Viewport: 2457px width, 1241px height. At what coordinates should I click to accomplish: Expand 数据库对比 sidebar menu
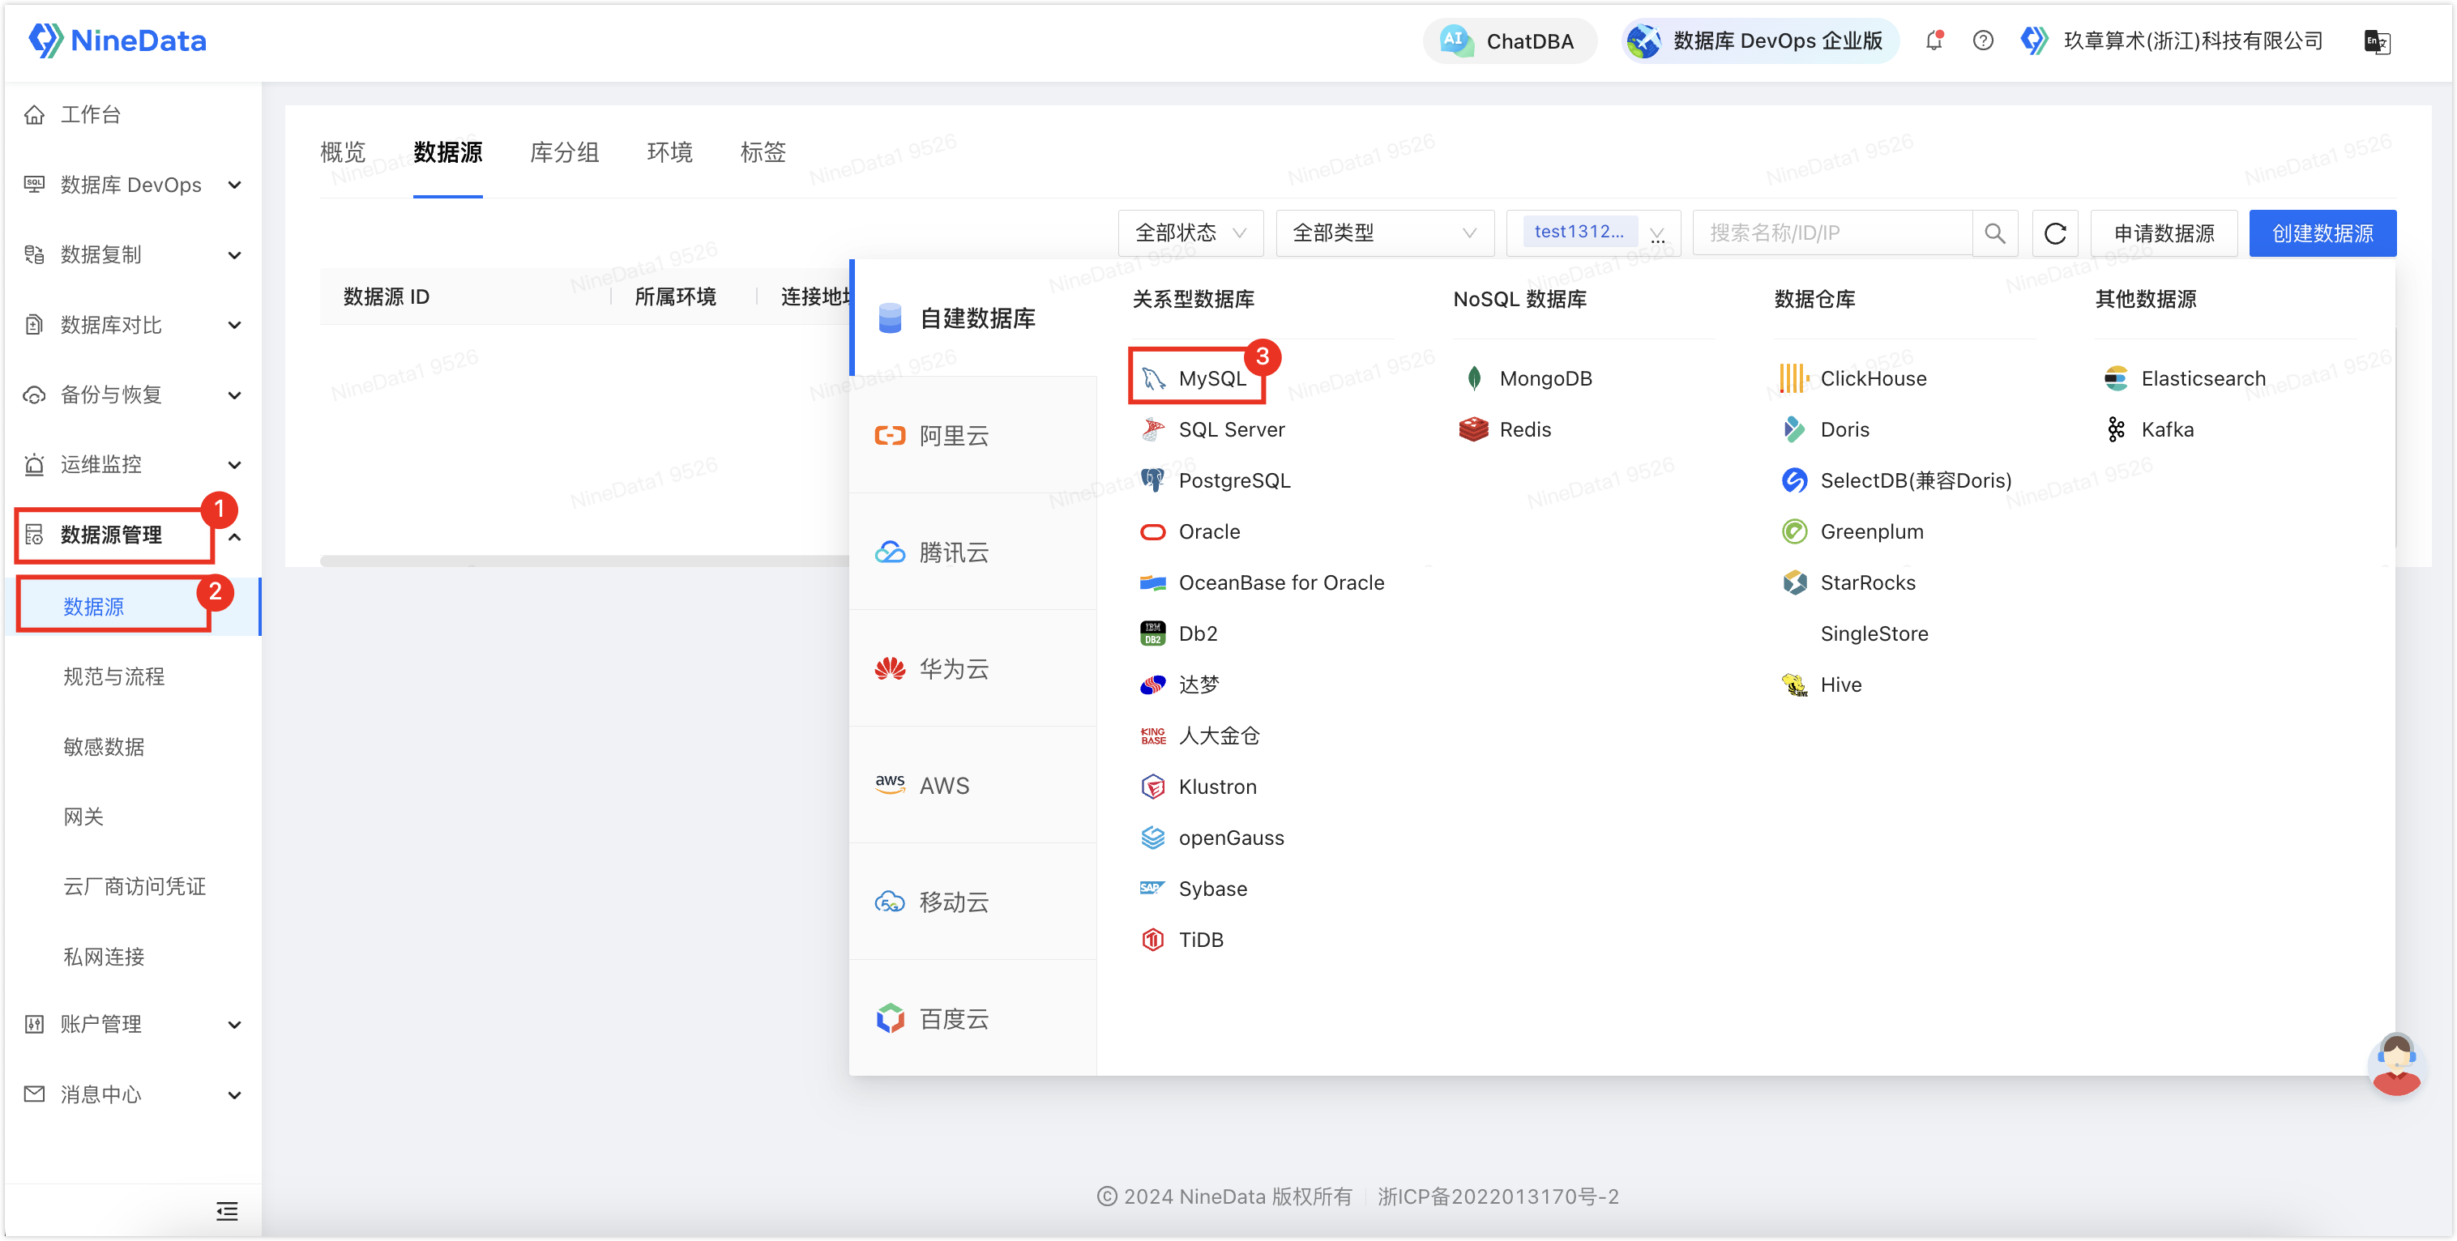coord(133,325)
